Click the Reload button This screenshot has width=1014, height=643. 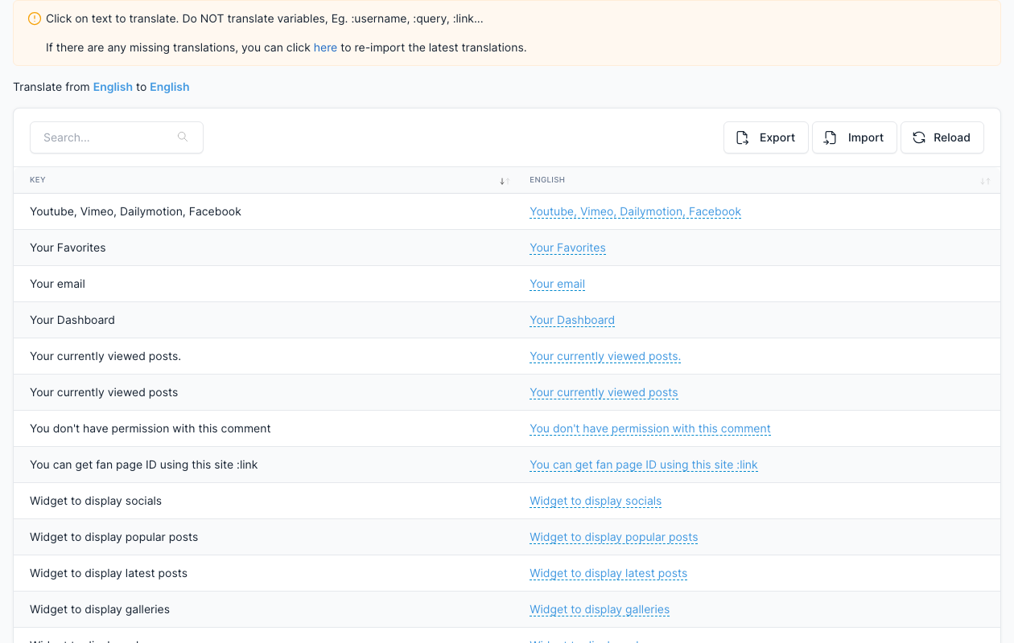(942, 137)
